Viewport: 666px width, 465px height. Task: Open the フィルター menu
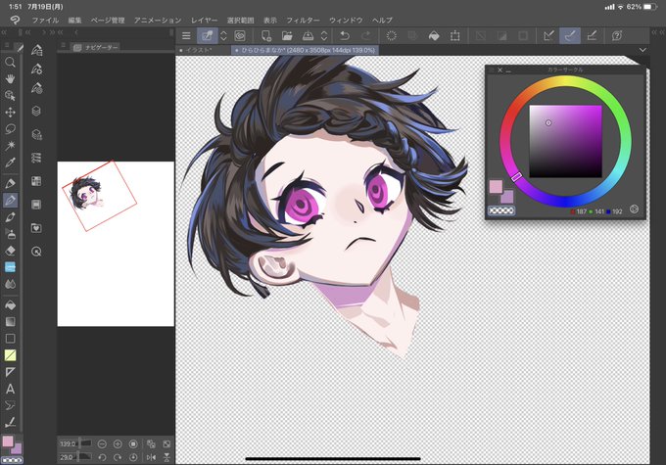(303, 20)
